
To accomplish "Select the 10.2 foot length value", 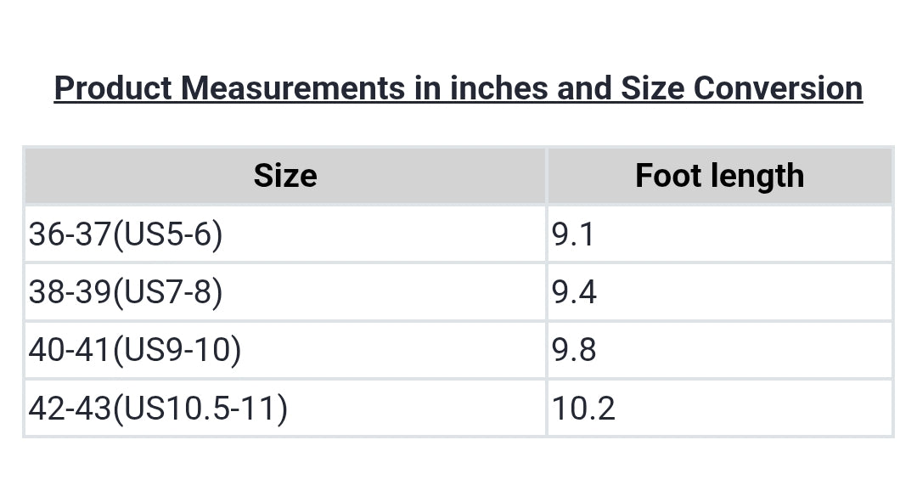I will click(x=583, y=409).
